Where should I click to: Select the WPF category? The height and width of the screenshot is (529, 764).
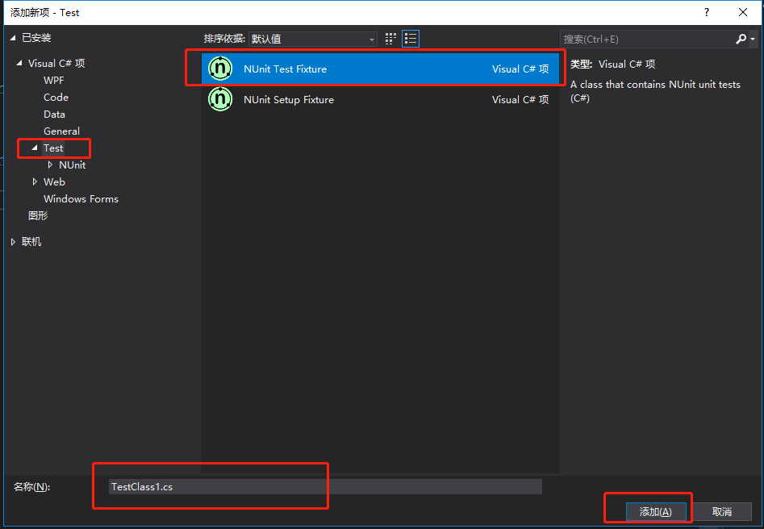(54, 80)
